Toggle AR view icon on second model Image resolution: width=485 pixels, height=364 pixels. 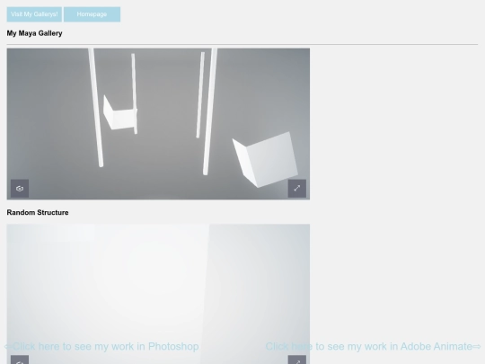click(x=20, y=360)
